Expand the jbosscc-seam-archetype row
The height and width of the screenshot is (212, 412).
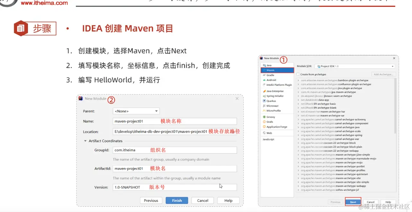point(298,96)
